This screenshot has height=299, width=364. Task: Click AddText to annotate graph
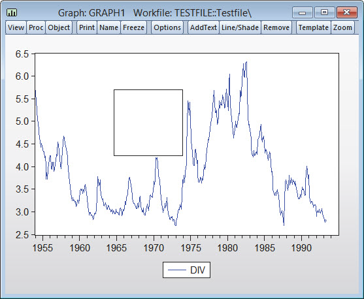coord(203,27)
